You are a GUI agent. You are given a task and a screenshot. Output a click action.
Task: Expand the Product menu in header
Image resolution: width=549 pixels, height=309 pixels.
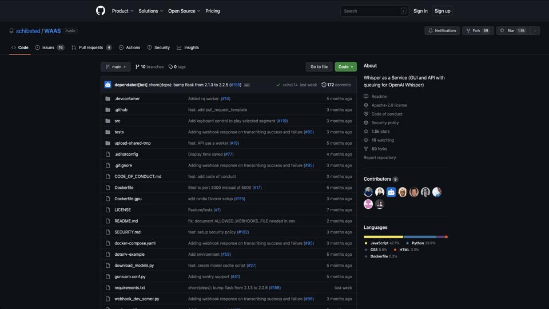coord(122,11)
